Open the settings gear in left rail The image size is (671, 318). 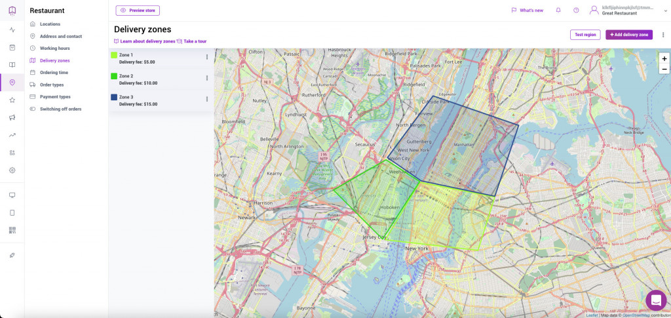coord(12,170)
